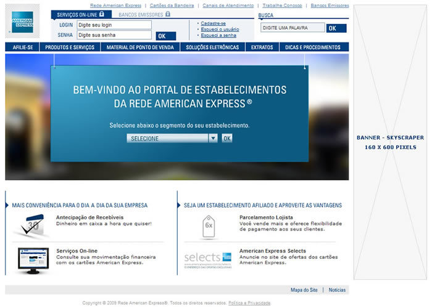The image size is (432, 308).
Task: Click 'Consulte sua movimentação financeira' text
Action: [106, 257]
